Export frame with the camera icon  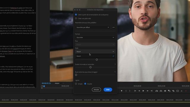[x=165, y=91]
